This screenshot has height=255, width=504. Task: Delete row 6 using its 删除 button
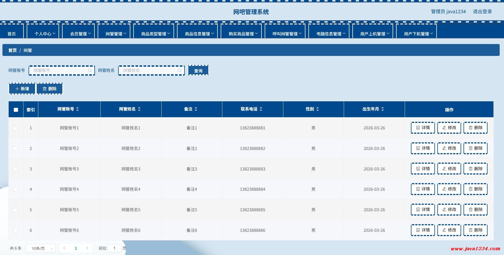pyautogui.click(x=475, y=230)
